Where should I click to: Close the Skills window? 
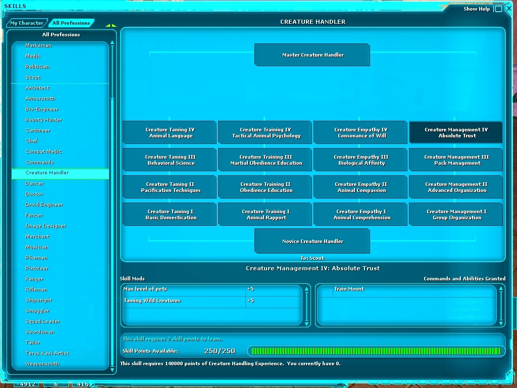click(509, 9)
